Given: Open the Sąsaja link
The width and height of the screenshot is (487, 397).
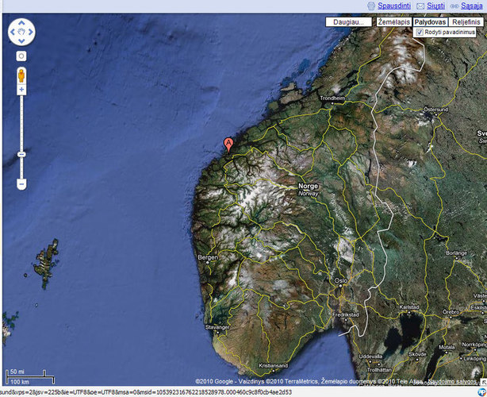Looking at the screenshot, I should [x=471, y=6].
